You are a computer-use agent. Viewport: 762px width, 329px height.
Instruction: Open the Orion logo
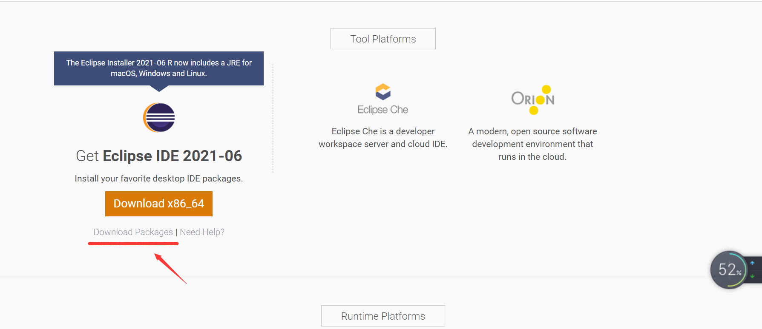click(533, 100)
